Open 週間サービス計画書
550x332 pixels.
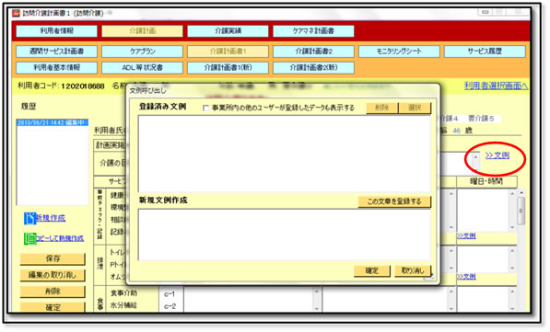coord(56,52)
